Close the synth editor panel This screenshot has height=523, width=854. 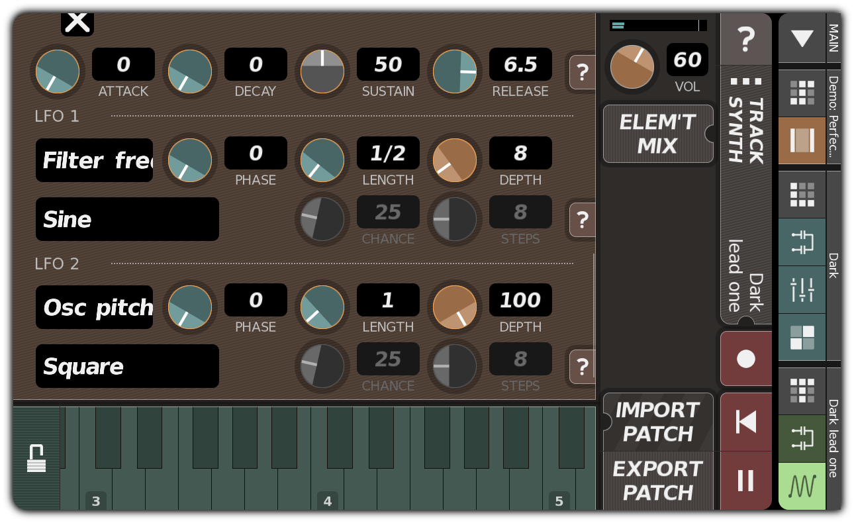77,23
